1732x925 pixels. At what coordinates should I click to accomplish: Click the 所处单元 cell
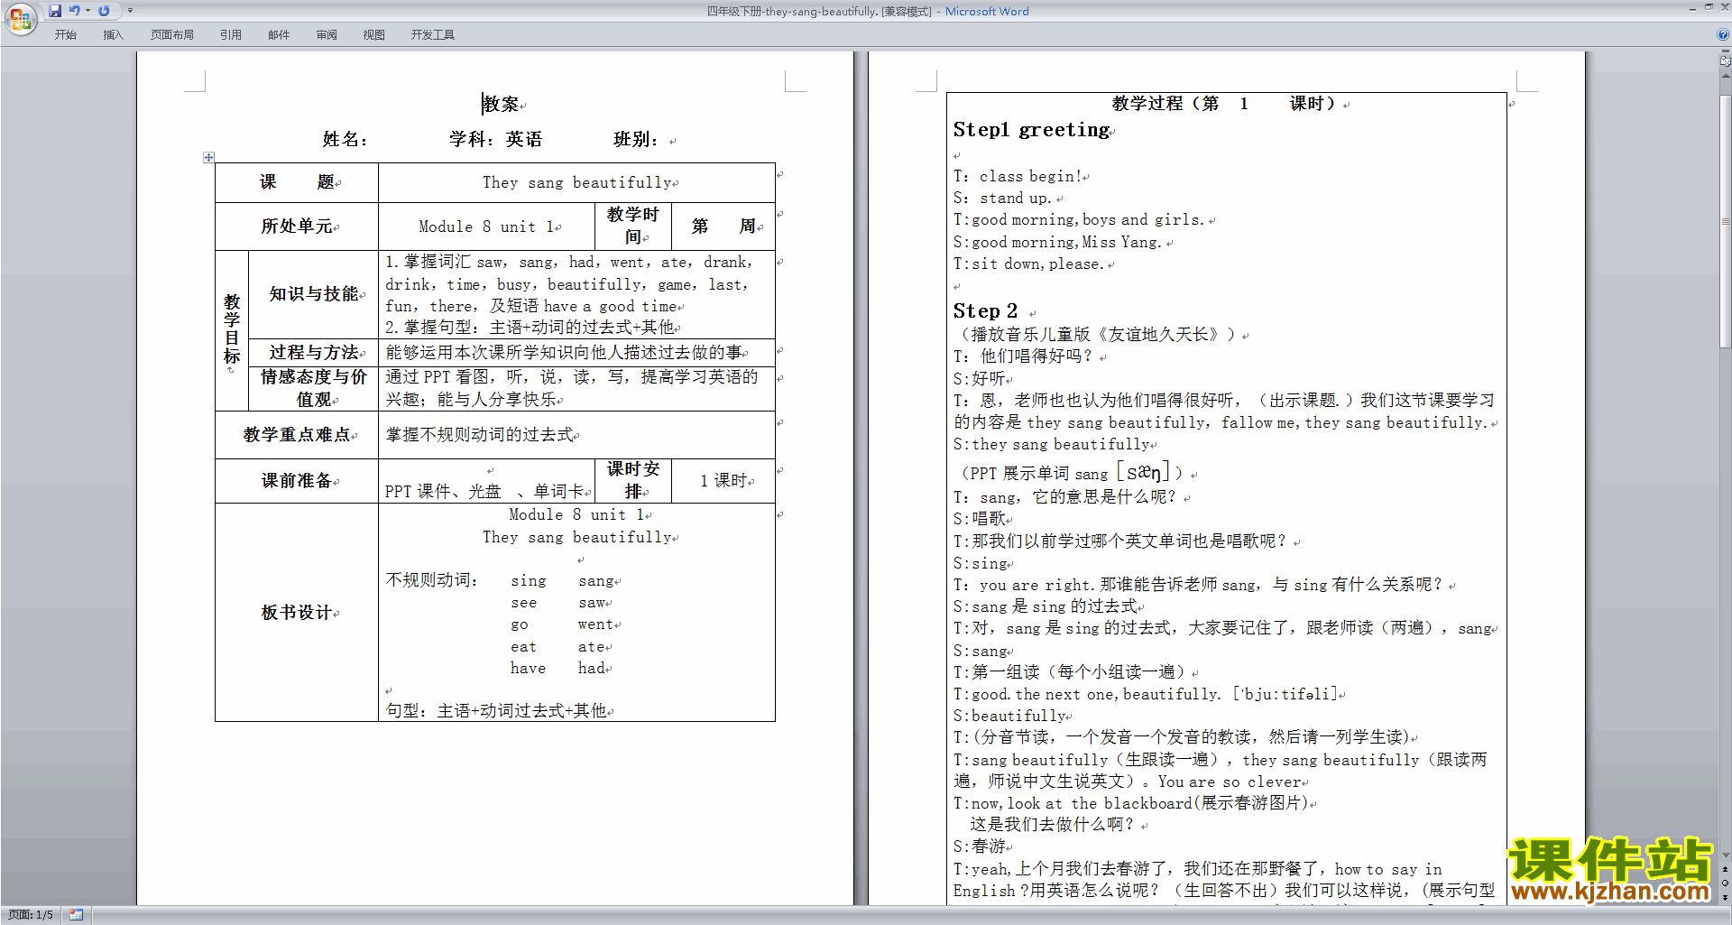click(x=297, y=227)
